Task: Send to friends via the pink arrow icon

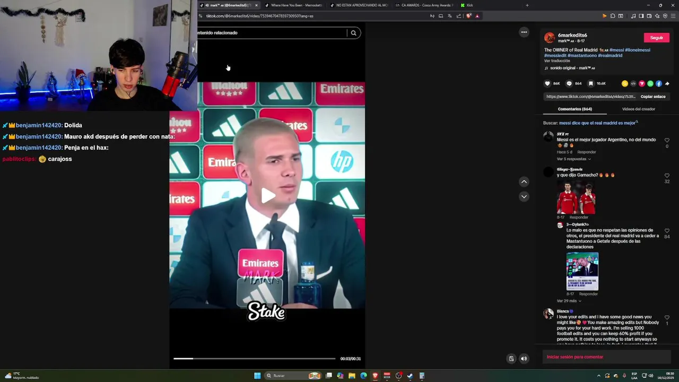Action: click(642, 83)
